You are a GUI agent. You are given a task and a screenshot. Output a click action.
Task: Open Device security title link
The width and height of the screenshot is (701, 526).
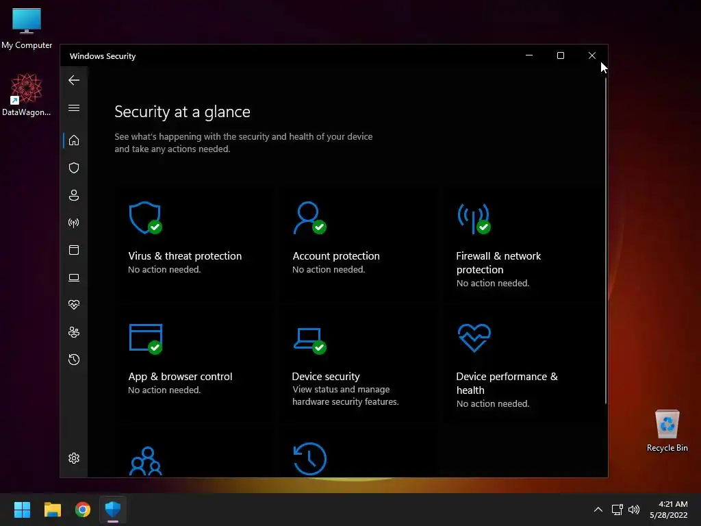click(x=326, y=377)
